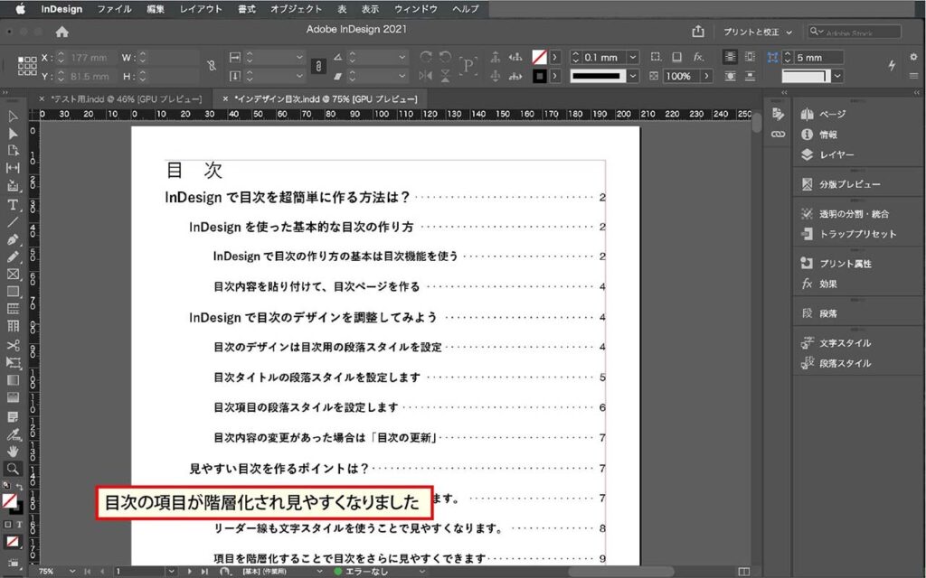The height and width of the screenshot is (578, 926).
Task: Select the Zoom magnifier tool
Action: (13, 469)
